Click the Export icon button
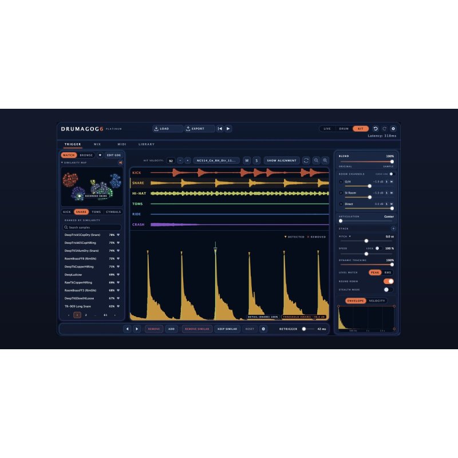This screenshot has height=458, width=458. click(x=199, y=128)
